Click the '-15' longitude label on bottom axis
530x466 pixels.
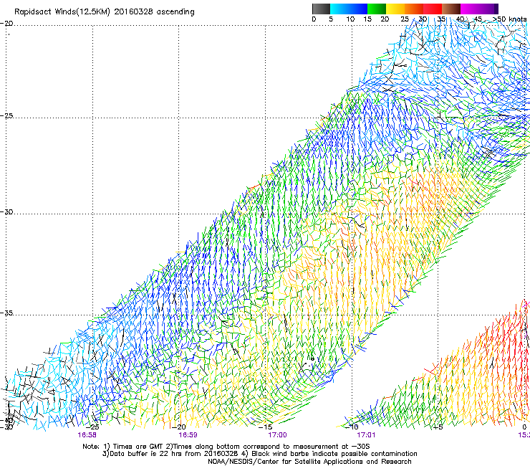(265, 427)
